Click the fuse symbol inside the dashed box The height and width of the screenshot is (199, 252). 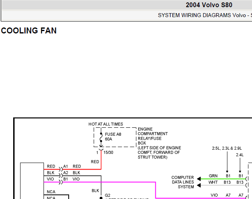point(101,137)
